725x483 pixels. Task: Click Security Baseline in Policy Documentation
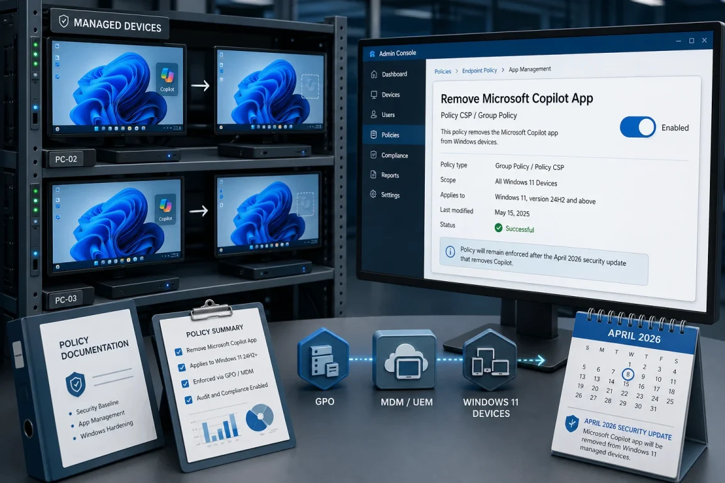click(97, 407)
